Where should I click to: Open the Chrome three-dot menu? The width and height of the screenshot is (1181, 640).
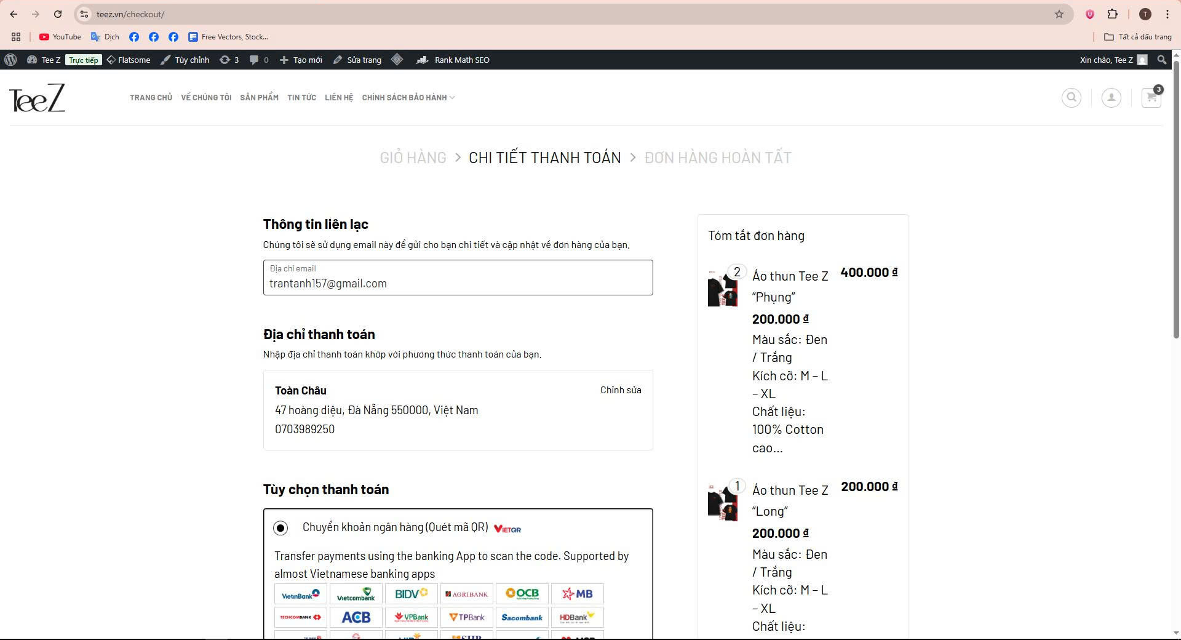tap(1167, 14)
